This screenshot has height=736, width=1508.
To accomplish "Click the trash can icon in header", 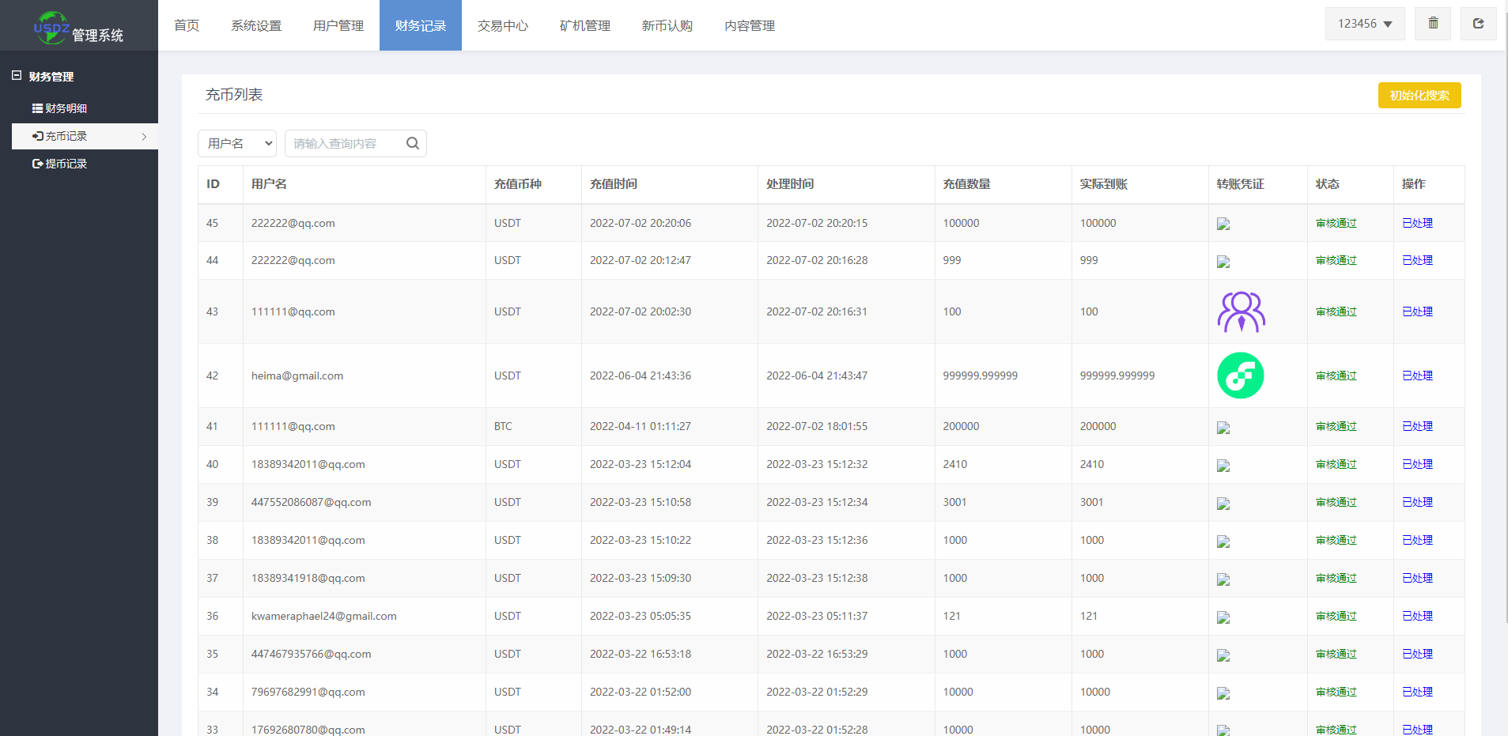I will pyautogui.click(x=1433, y=24).
